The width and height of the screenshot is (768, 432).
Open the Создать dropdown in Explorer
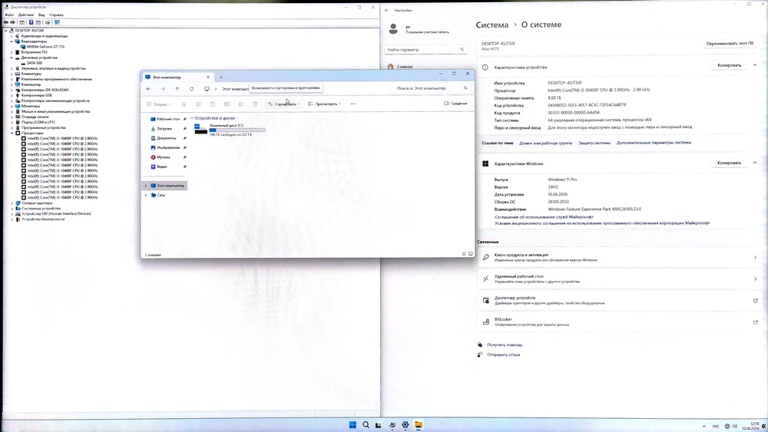(159, 104)
